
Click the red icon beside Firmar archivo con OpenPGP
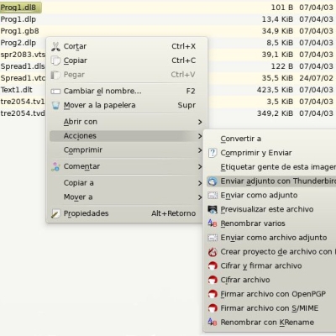coord(213,294)
